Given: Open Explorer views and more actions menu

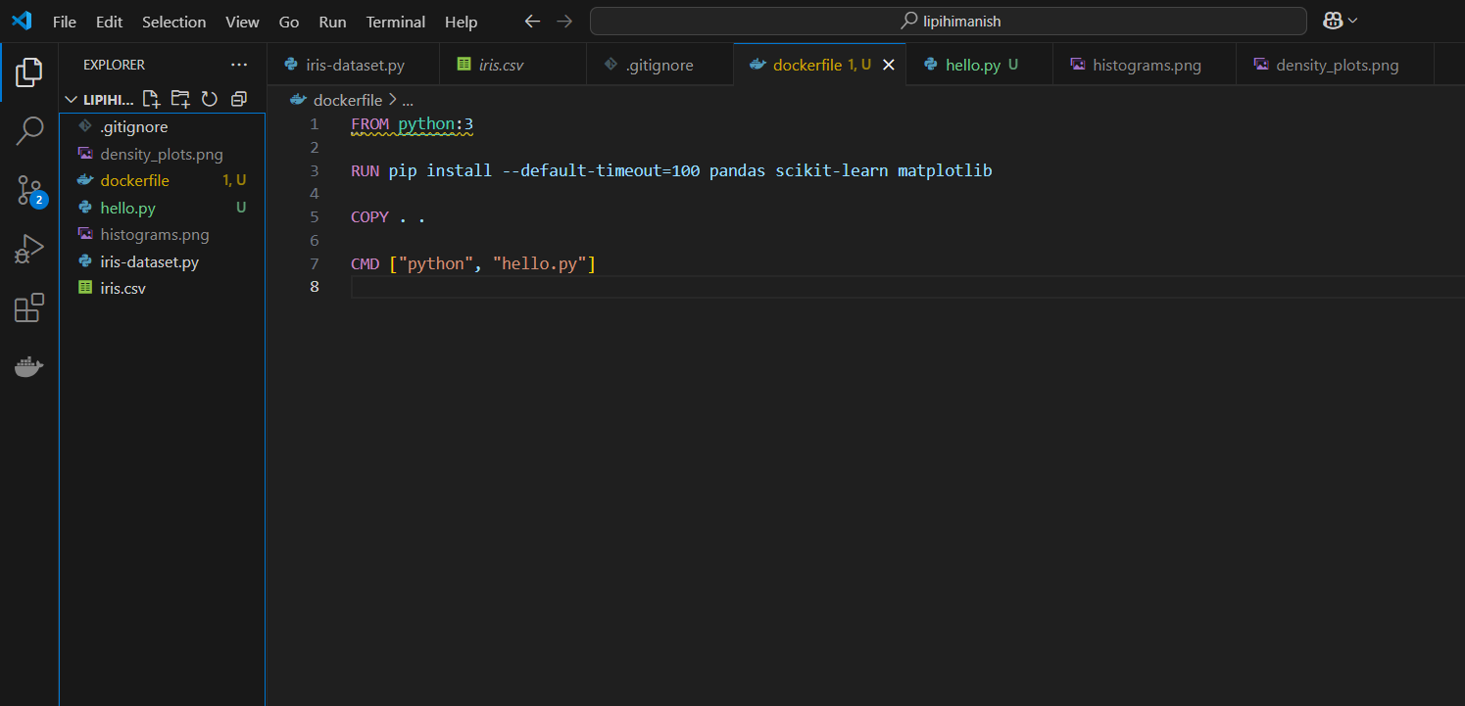Looking at the screenshot, I should [x=239, y=65].
